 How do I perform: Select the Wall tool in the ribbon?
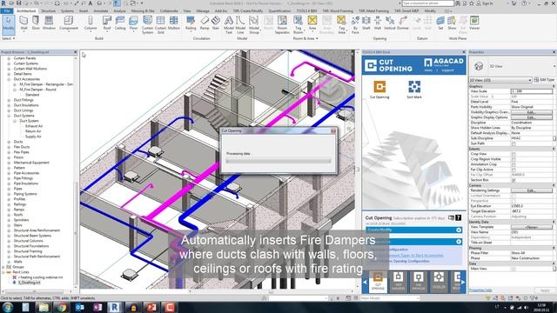(23, 23)
